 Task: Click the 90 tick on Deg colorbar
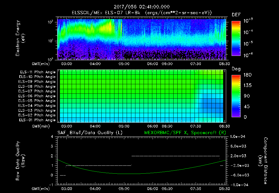pyautogui.click(x=247, y=96)
